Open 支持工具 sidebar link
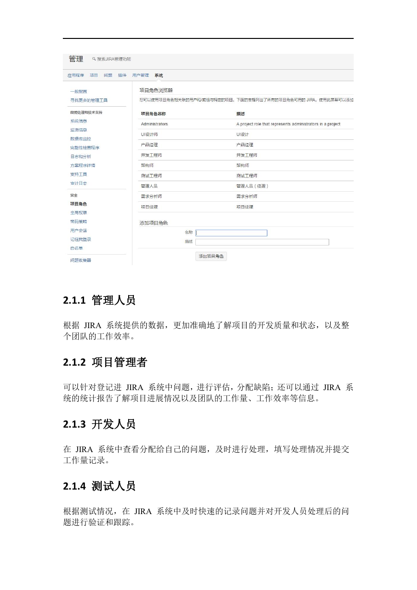The width and height of the screenshot is (417, 590). (79, 174)
